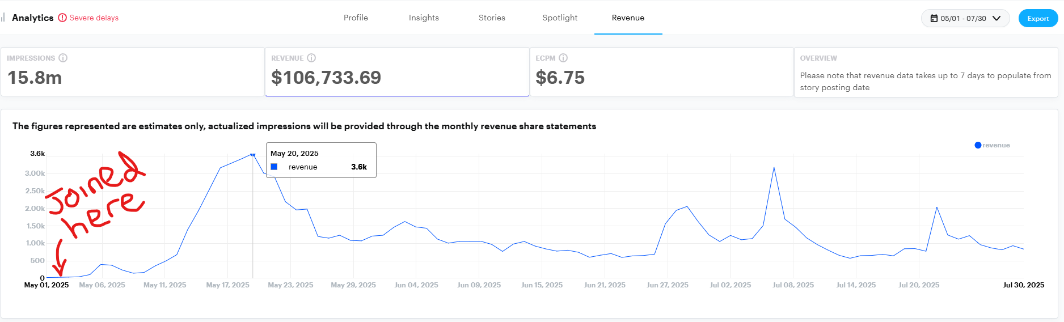Click the Revenue tab
The image size is (1064, 322).
tap(628, 18)
